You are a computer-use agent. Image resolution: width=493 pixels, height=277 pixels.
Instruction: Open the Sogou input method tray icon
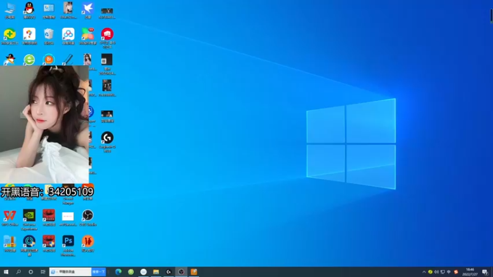[456, 272]
